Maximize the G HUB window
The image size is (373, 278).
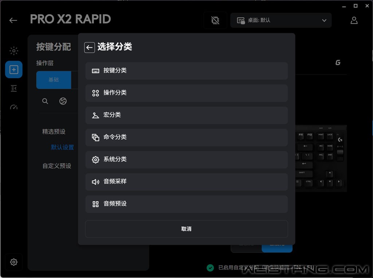click(356, 6)
